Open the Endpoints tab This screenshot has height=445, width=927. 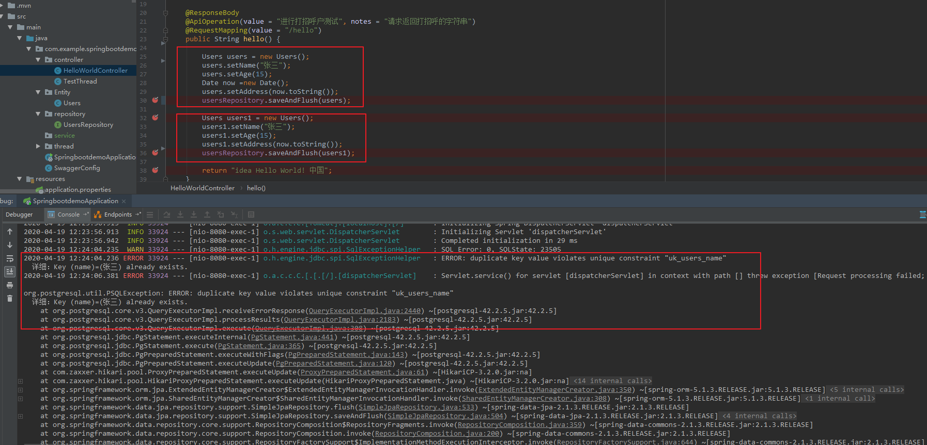pos(117,215)
